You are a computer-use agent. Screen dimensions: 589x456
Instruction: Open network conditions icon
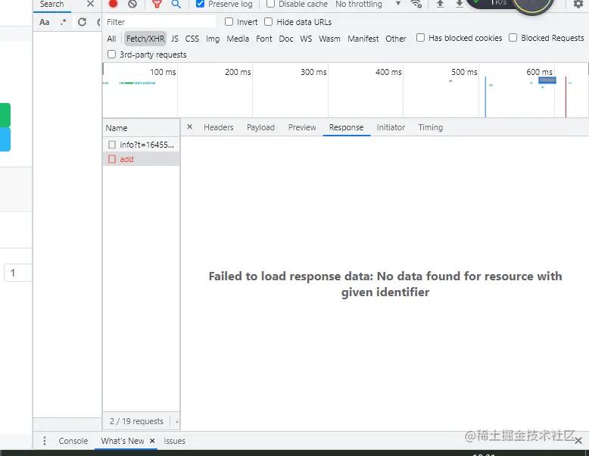pos(416,4)
